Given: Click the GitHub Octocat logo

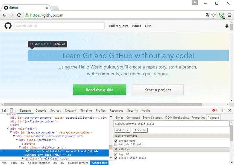Looking at the screenshot, I should [x=8, y=26].
